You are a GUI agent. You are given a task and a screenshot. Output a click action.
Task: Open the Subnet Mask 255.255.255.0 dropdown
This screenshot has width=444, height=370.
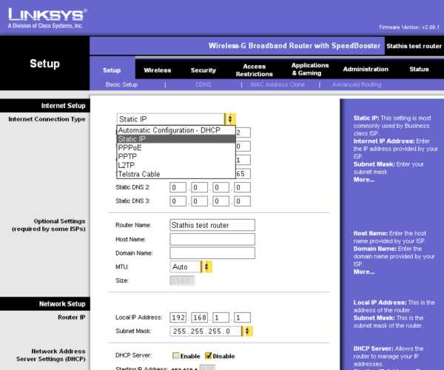click(x=211, y=331)
